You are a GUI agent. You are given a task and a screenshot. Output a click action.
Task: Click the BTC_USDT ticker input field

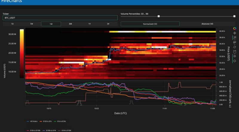coord(60,18)
